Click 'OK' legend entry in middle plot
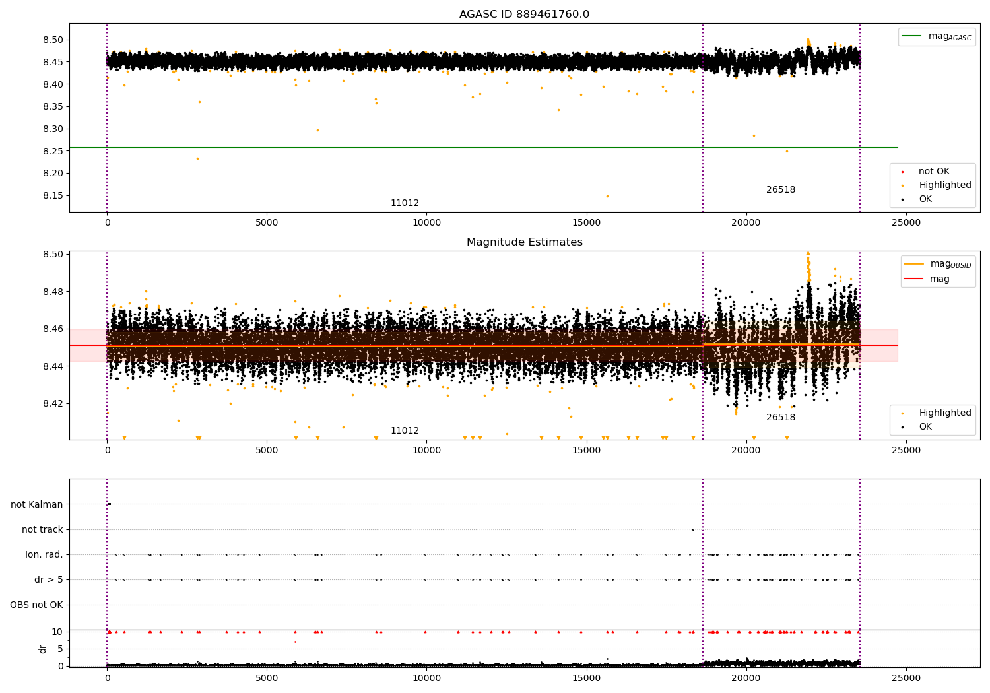Viewport: 990px width, 693px height. coord(925,427)
